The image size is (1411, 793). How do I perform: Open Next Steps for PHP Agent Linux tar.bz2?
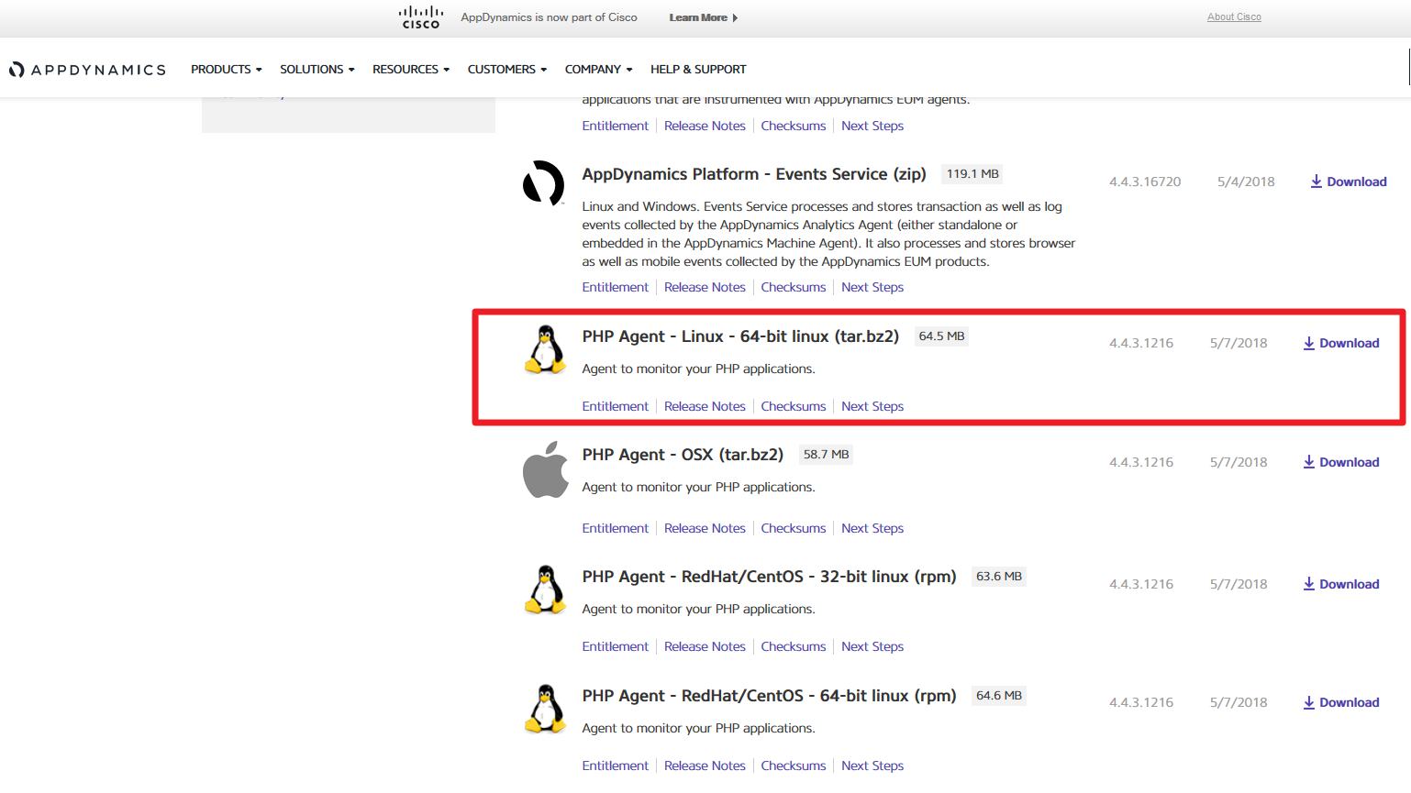[x=872, y=406]
